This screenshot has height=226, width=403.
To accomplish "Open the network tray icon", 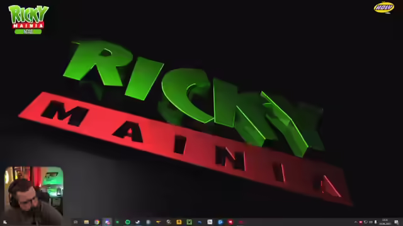I will (371, 222).
